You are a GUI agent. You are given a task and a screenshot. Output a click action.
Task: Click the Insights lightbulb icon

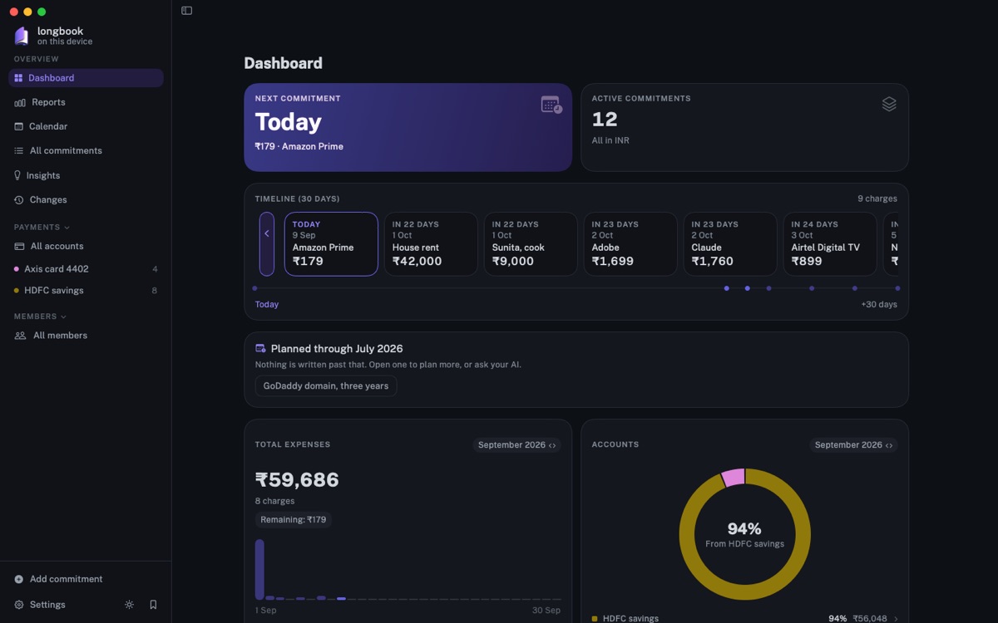point(17,175)
